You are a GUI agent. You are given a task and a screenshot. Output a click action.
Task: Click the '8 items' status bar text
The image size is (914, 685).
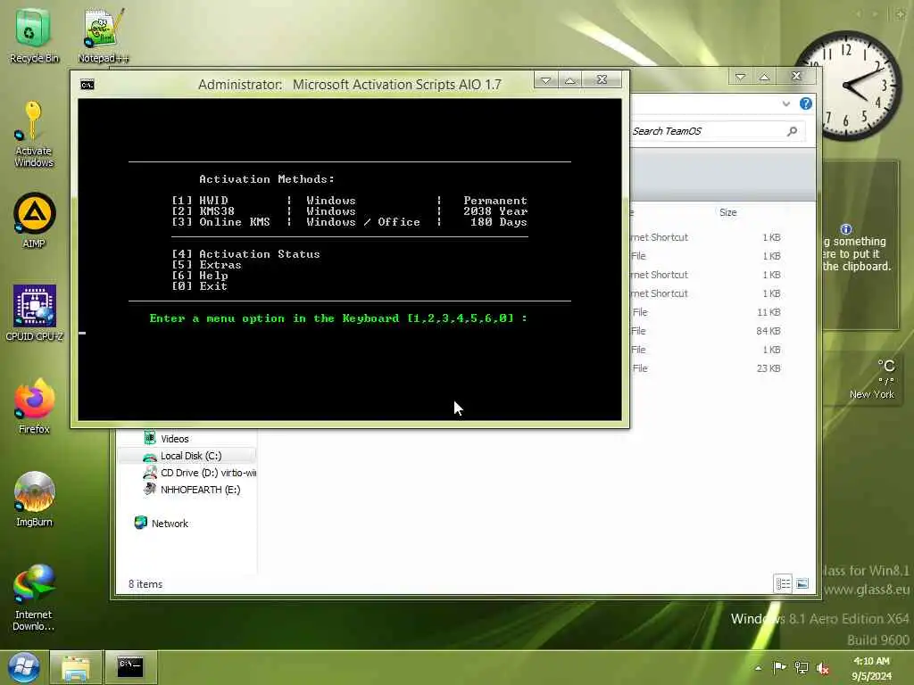coord(145,583)
